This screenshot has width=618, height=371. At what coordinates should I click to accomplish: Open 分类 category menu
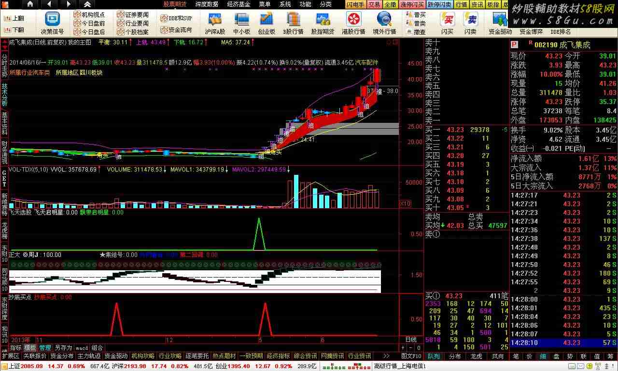point(326,4)
